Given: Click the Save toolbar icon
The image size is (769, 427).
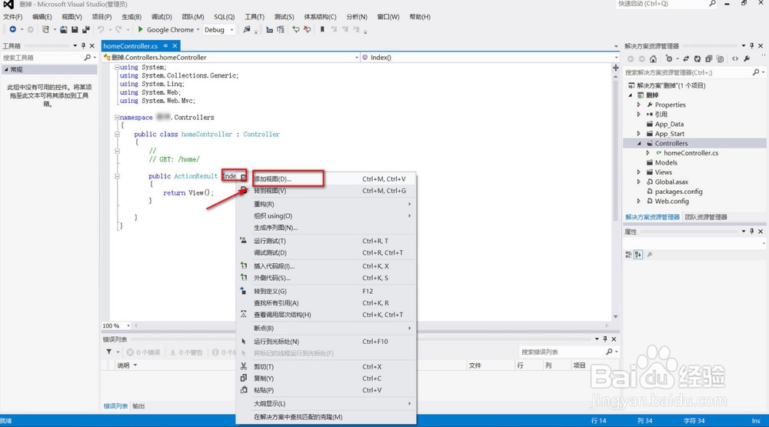Looking at the screenshot, I should (x=75, y=29).
